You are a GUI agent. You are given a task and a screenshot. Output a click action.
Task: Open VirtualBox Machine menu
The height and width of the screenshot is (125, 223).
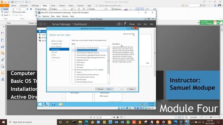46,16
